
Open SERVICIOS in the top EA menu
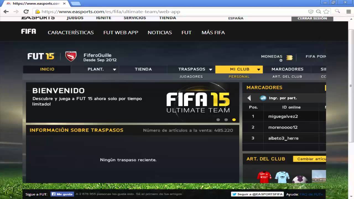tap(135, 18)
